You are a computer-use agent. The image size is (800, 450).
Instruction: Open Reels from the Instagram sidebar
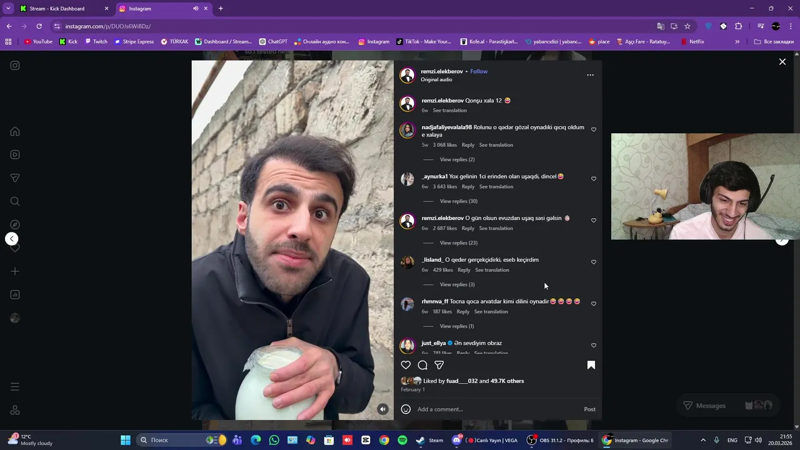15,154
